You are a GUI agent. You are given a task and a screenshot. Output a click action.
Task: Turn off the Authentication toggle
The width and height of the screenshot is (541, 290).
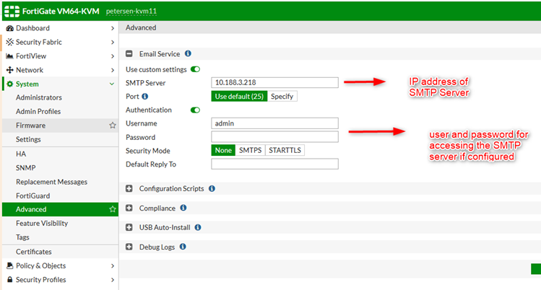[x=195, y=110]
